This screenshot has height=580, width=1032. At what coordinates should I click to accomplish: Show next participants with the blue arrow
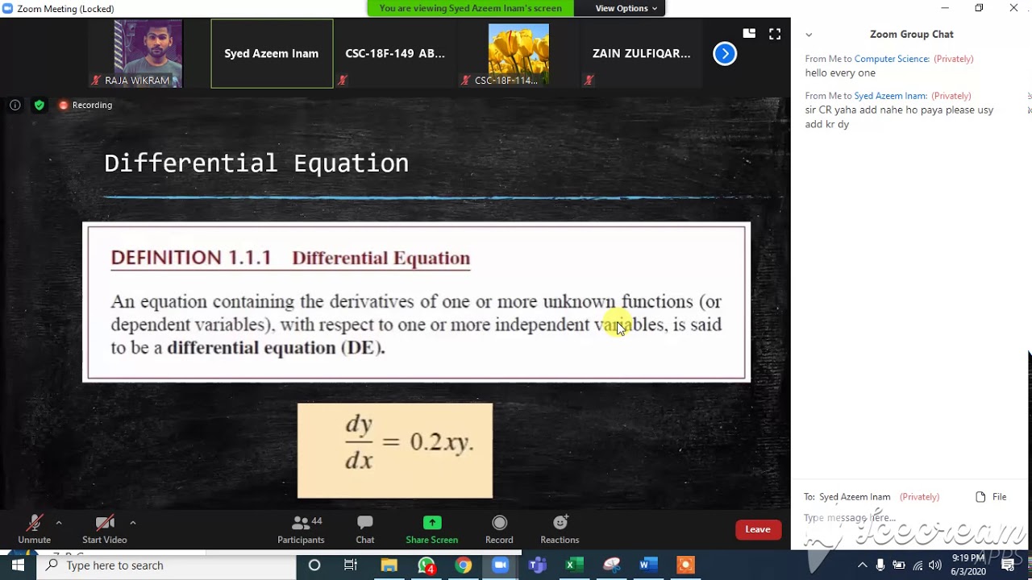click(725, 54)
